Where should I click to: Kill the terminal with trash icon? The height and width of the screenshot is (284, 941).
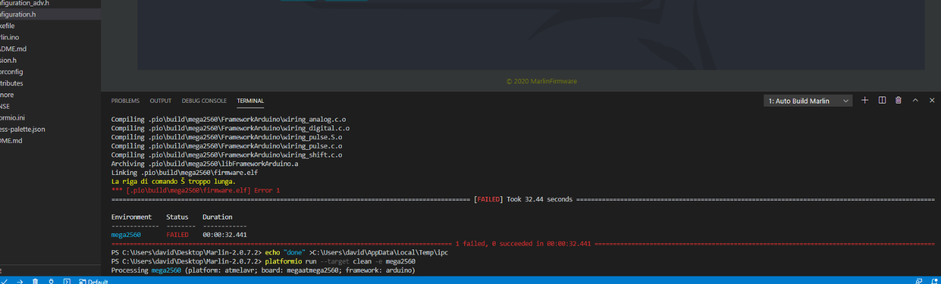click(898, 100)
